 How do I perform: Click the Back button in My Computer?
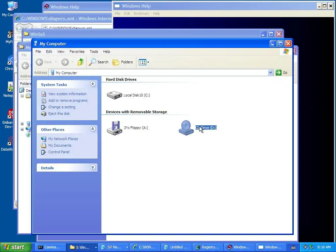click(x=44, y=62)
